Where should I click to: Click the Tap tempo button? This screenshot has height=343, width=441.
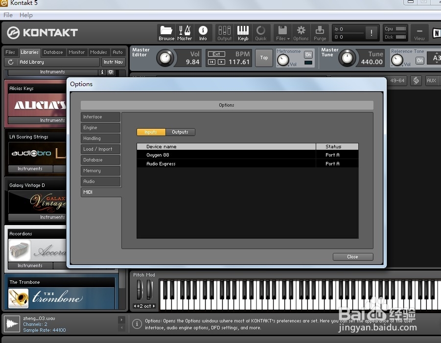click(264, 58)
